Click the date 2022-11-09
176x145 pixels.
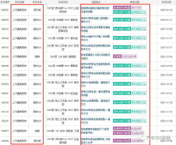tap(166, 121)
